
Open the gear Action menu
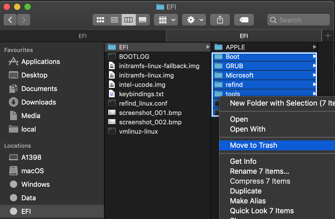[194, 20]
